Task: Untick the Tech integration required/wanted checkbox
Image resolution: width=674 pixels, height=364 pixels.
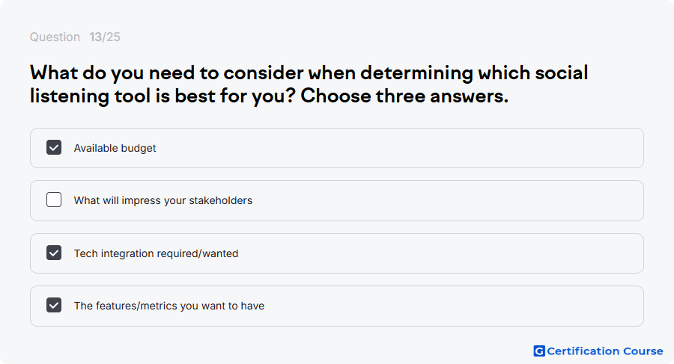Action: click(54, 253)
